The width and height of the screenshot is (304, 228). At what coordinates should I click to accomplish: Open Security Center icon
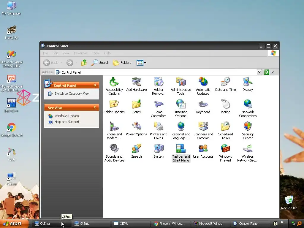pos(248,131)
